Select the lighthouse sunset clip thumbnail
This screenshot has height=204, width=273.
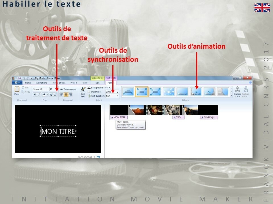pyautogui.click(x=190, y=110)
